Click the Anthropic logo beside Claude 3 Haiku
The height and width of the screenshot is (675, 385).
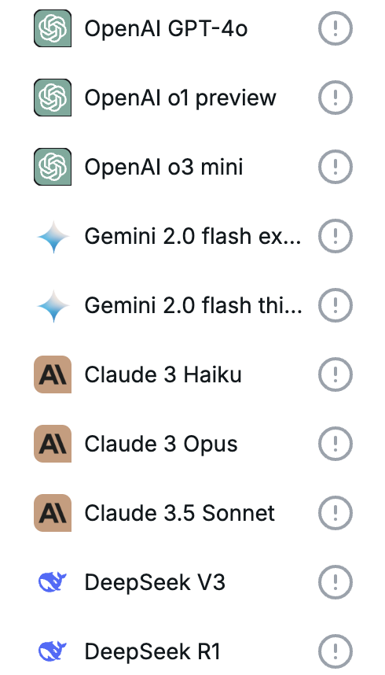[x=53, y=374]
